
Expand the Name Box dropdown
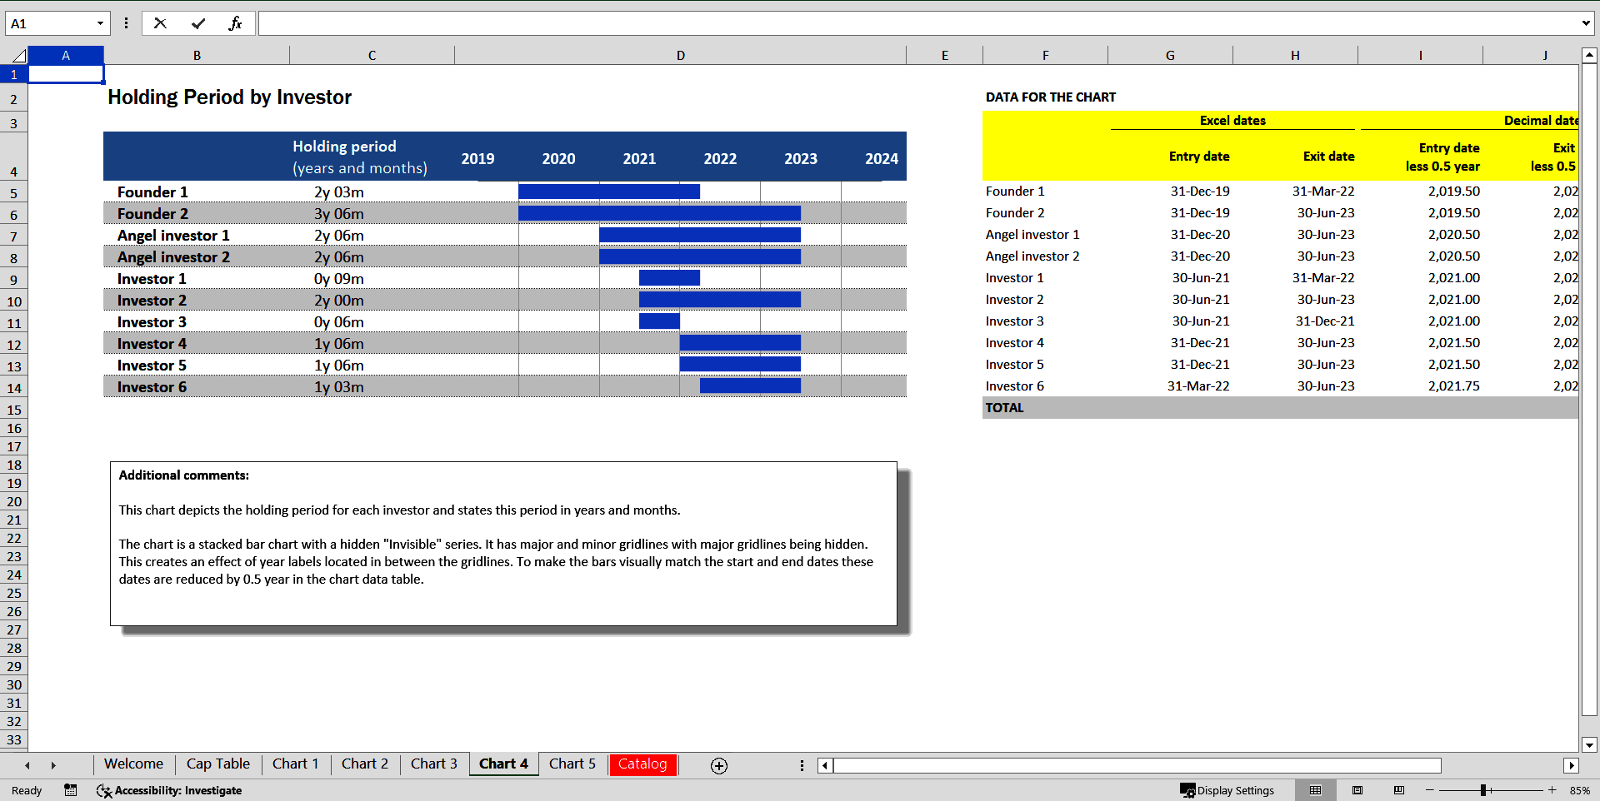101,23
